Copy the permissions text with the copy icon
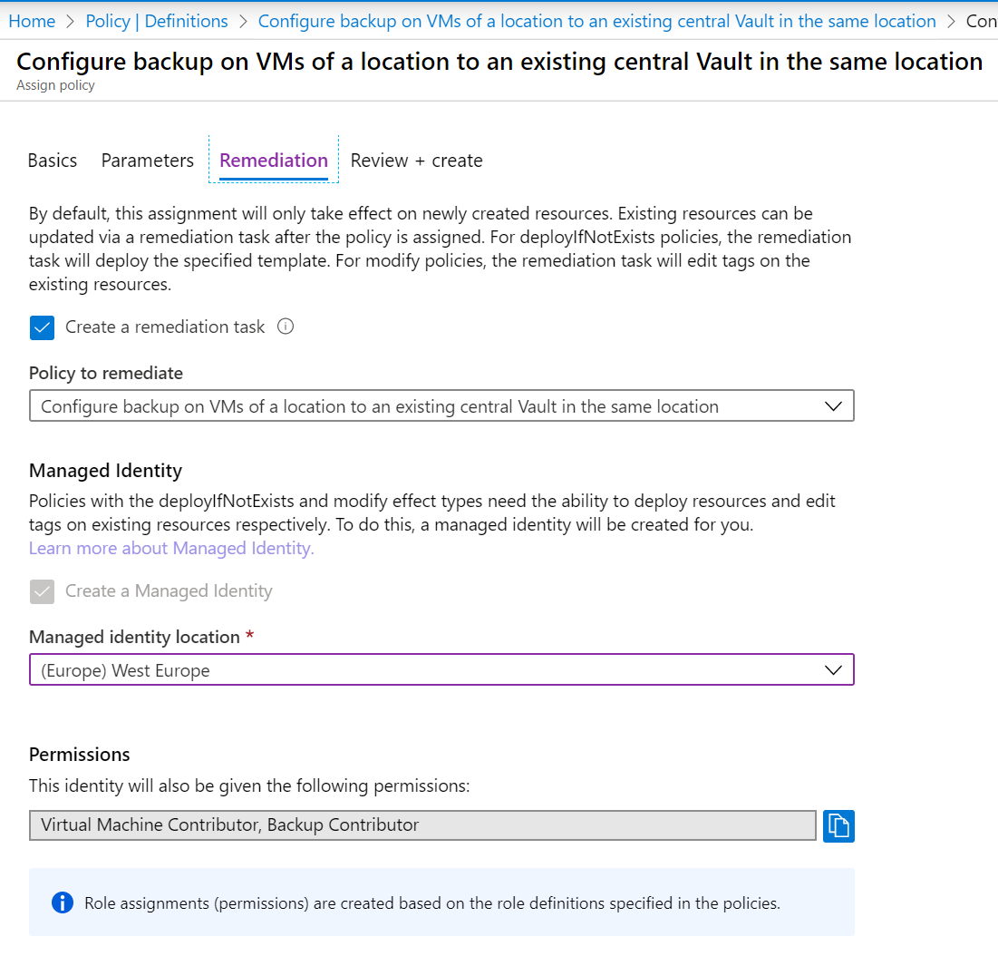The width and height of the screenshot is (998, 956). coord(838,825)
